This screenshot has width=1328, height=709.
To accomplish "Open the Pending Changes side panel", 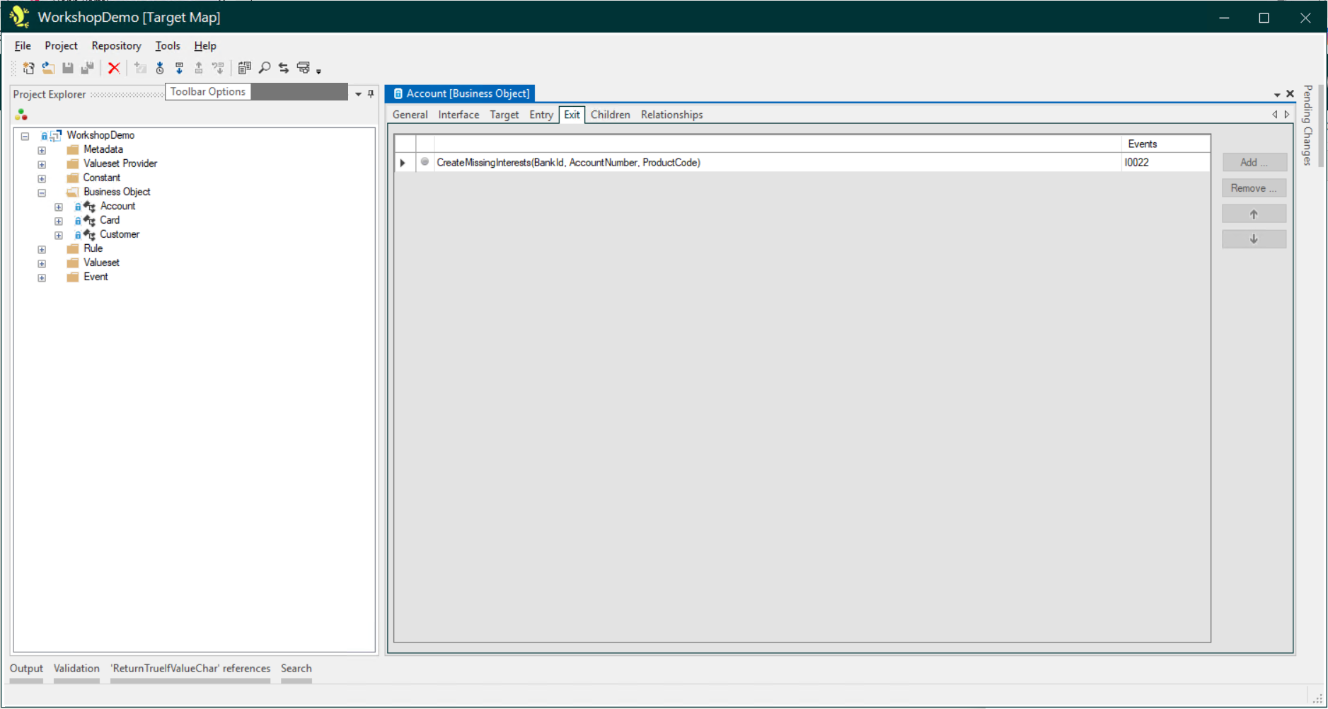I will 1307,125.
